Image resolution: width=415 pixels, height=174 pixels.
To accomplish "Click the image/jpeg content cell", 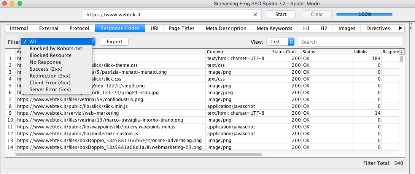I will click(239, 93).
